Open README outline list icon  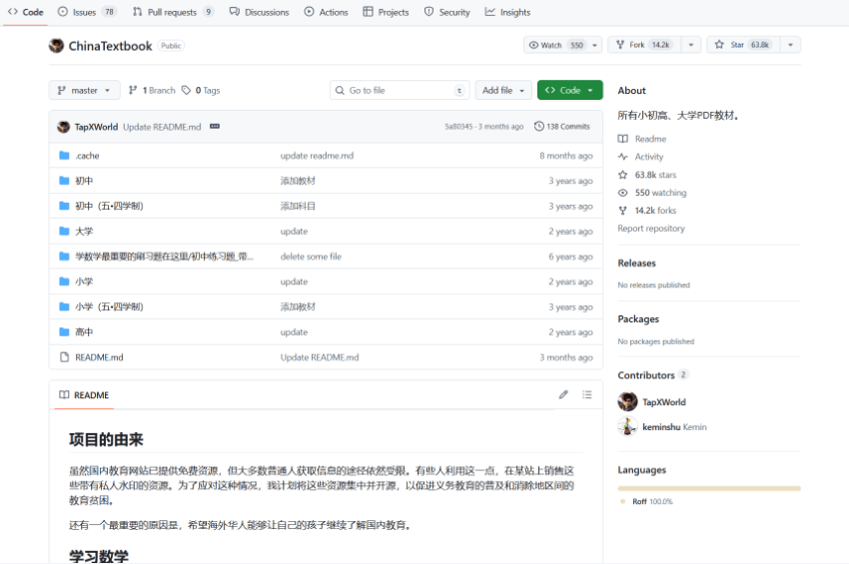[x=587, y=394]
